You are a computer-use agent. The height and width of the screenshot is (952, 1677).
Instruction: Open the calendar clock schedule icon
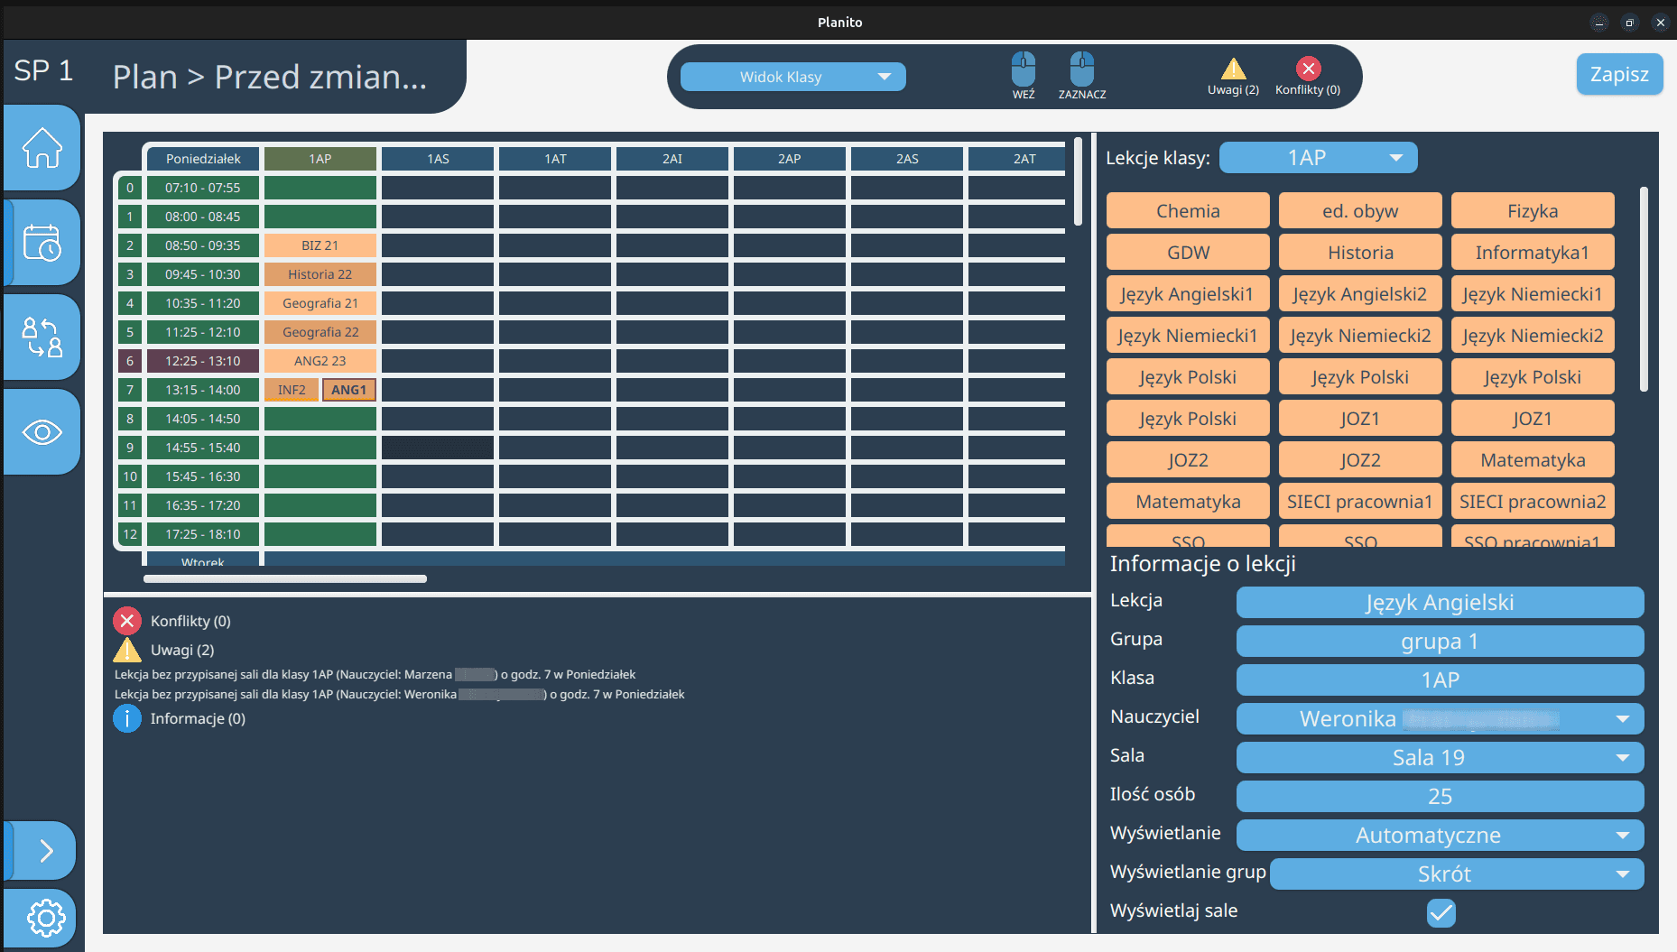42,243
